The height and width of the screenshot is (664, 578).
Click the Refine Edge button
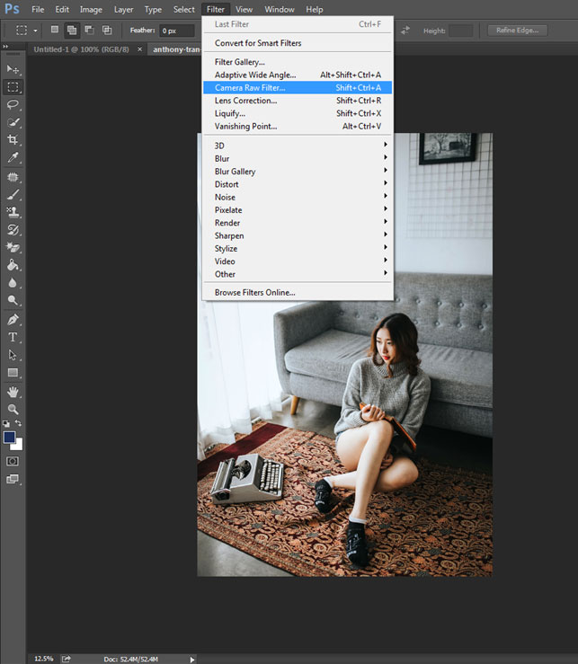tap(517, 31)
